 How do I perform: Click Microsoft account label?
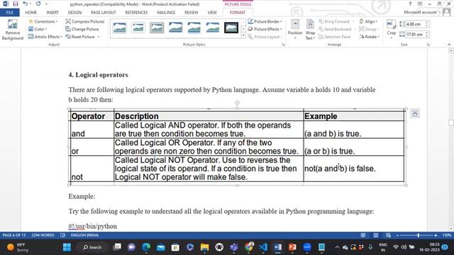point(420,12)
